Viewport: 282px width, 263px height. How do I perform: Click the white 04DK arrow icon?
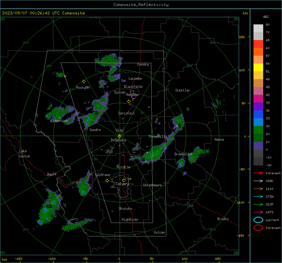258,181
